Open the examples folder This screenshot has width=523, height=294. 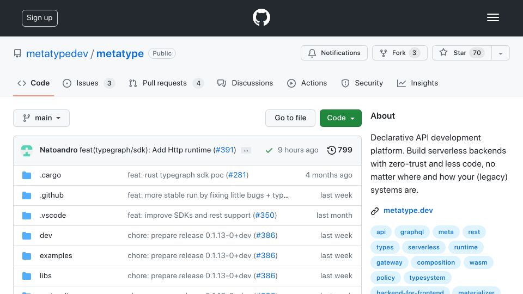click(56, 256)
